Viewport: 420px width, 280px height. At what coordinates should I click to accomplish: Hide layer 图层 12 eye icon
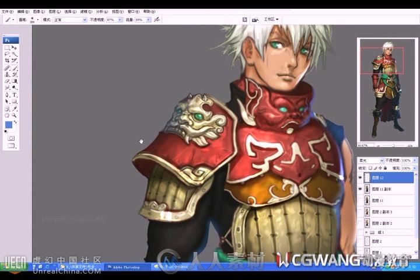coord(360,178)
